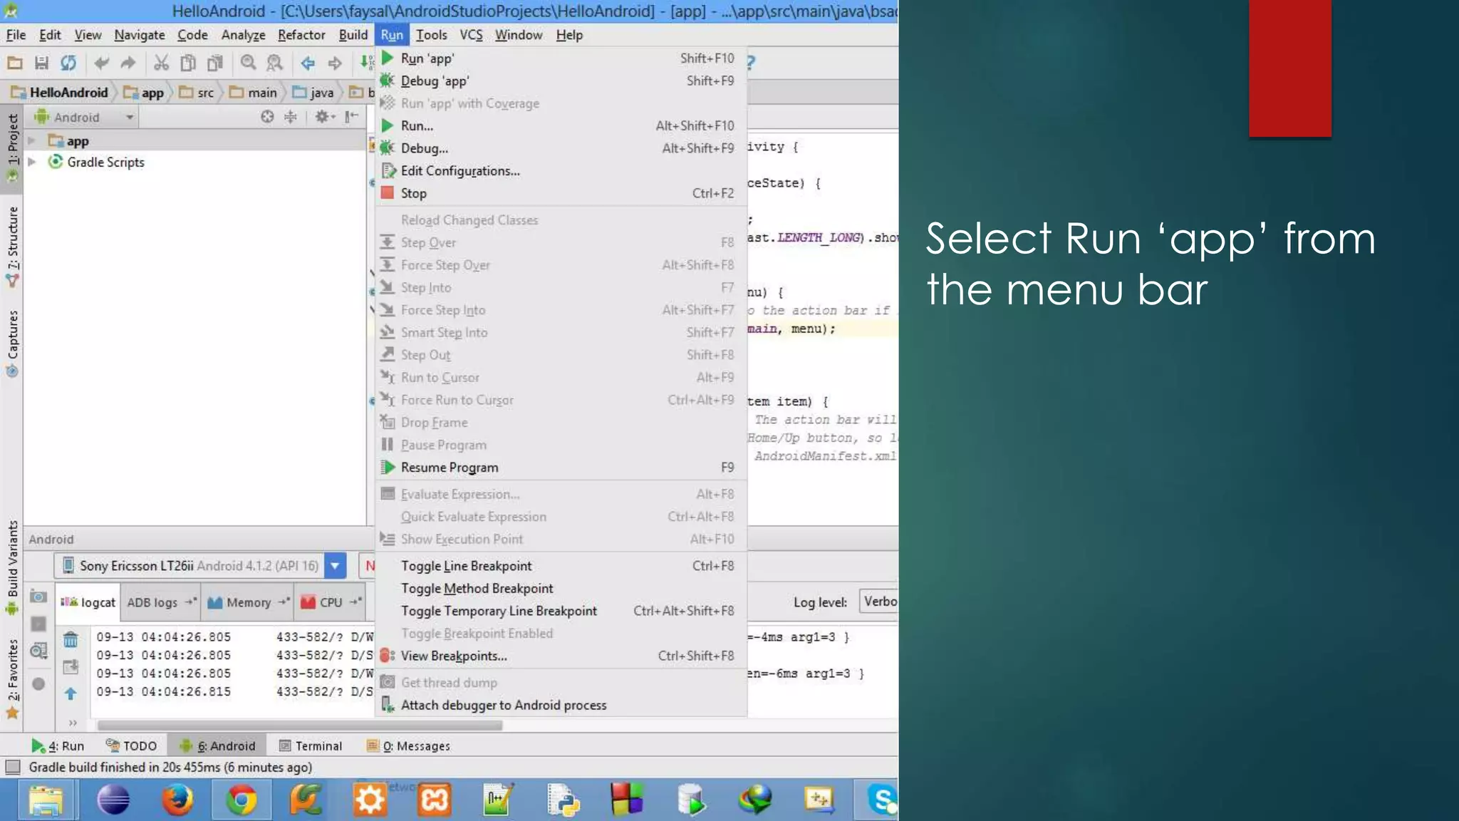The height and width of the screenshot is (821, 1459).
Task: Open the Terminal tool window button
Action: click(x=311, y=745)
